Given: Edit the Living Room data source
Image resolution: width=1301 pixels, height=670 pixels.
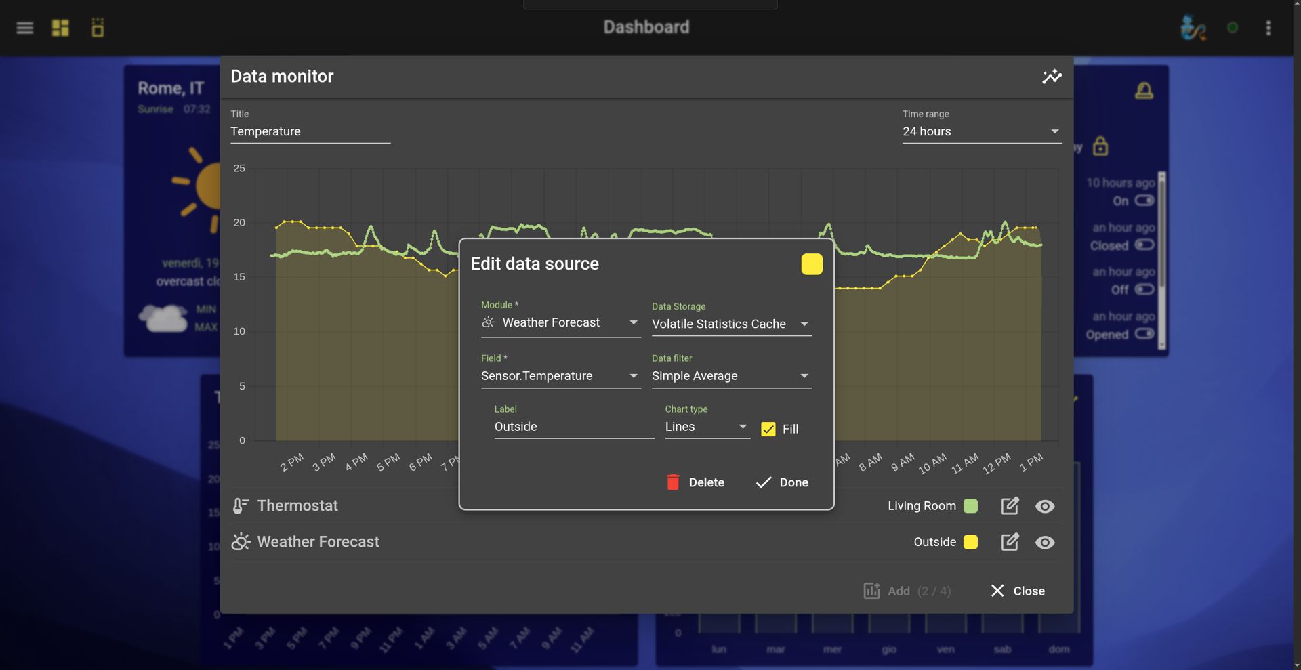Looking at the screenshot, I should tap(1010, 506).
